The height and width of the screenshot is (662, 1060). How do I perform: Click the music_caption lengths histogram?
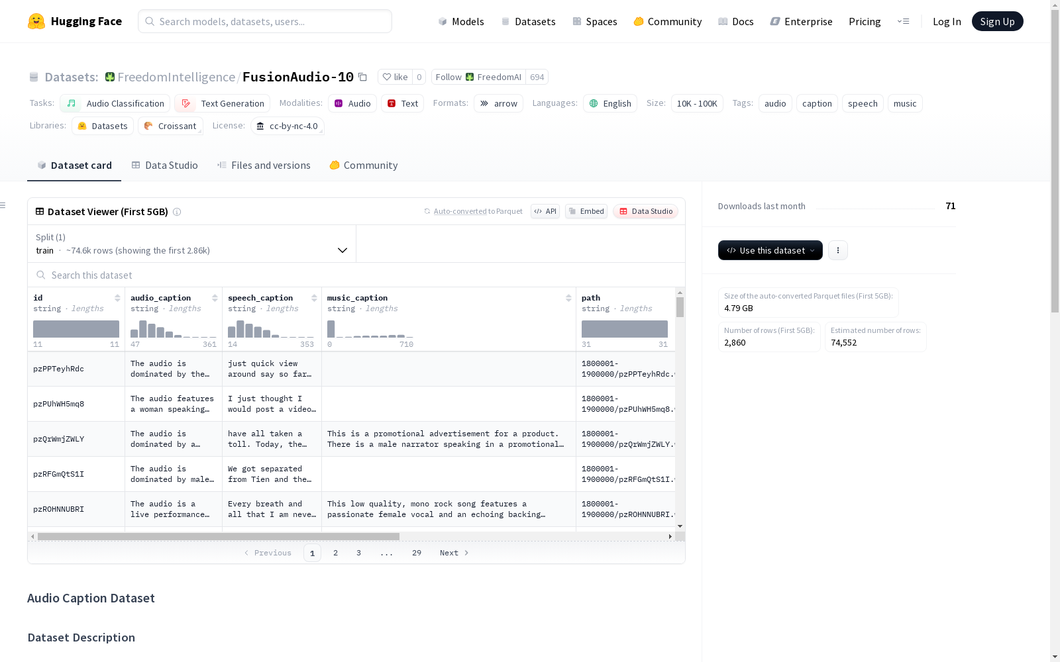(x=370, y=329)
